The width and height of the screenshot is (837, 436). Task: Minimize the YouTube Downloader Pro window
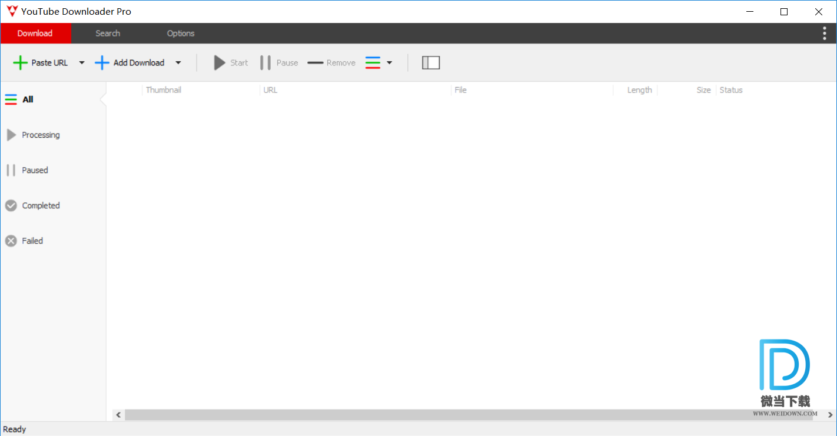pyautogui.click(x=750, y=11)
